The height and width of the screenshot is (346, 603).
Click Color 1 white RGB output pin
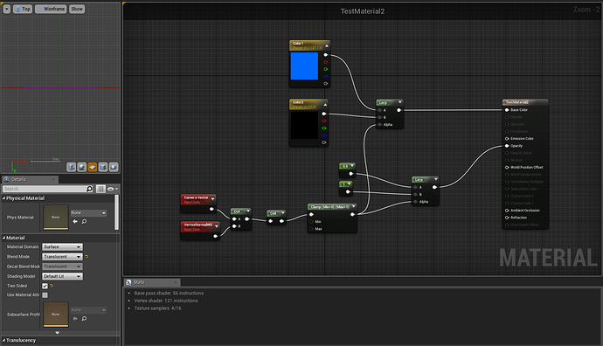coord(326,55)
